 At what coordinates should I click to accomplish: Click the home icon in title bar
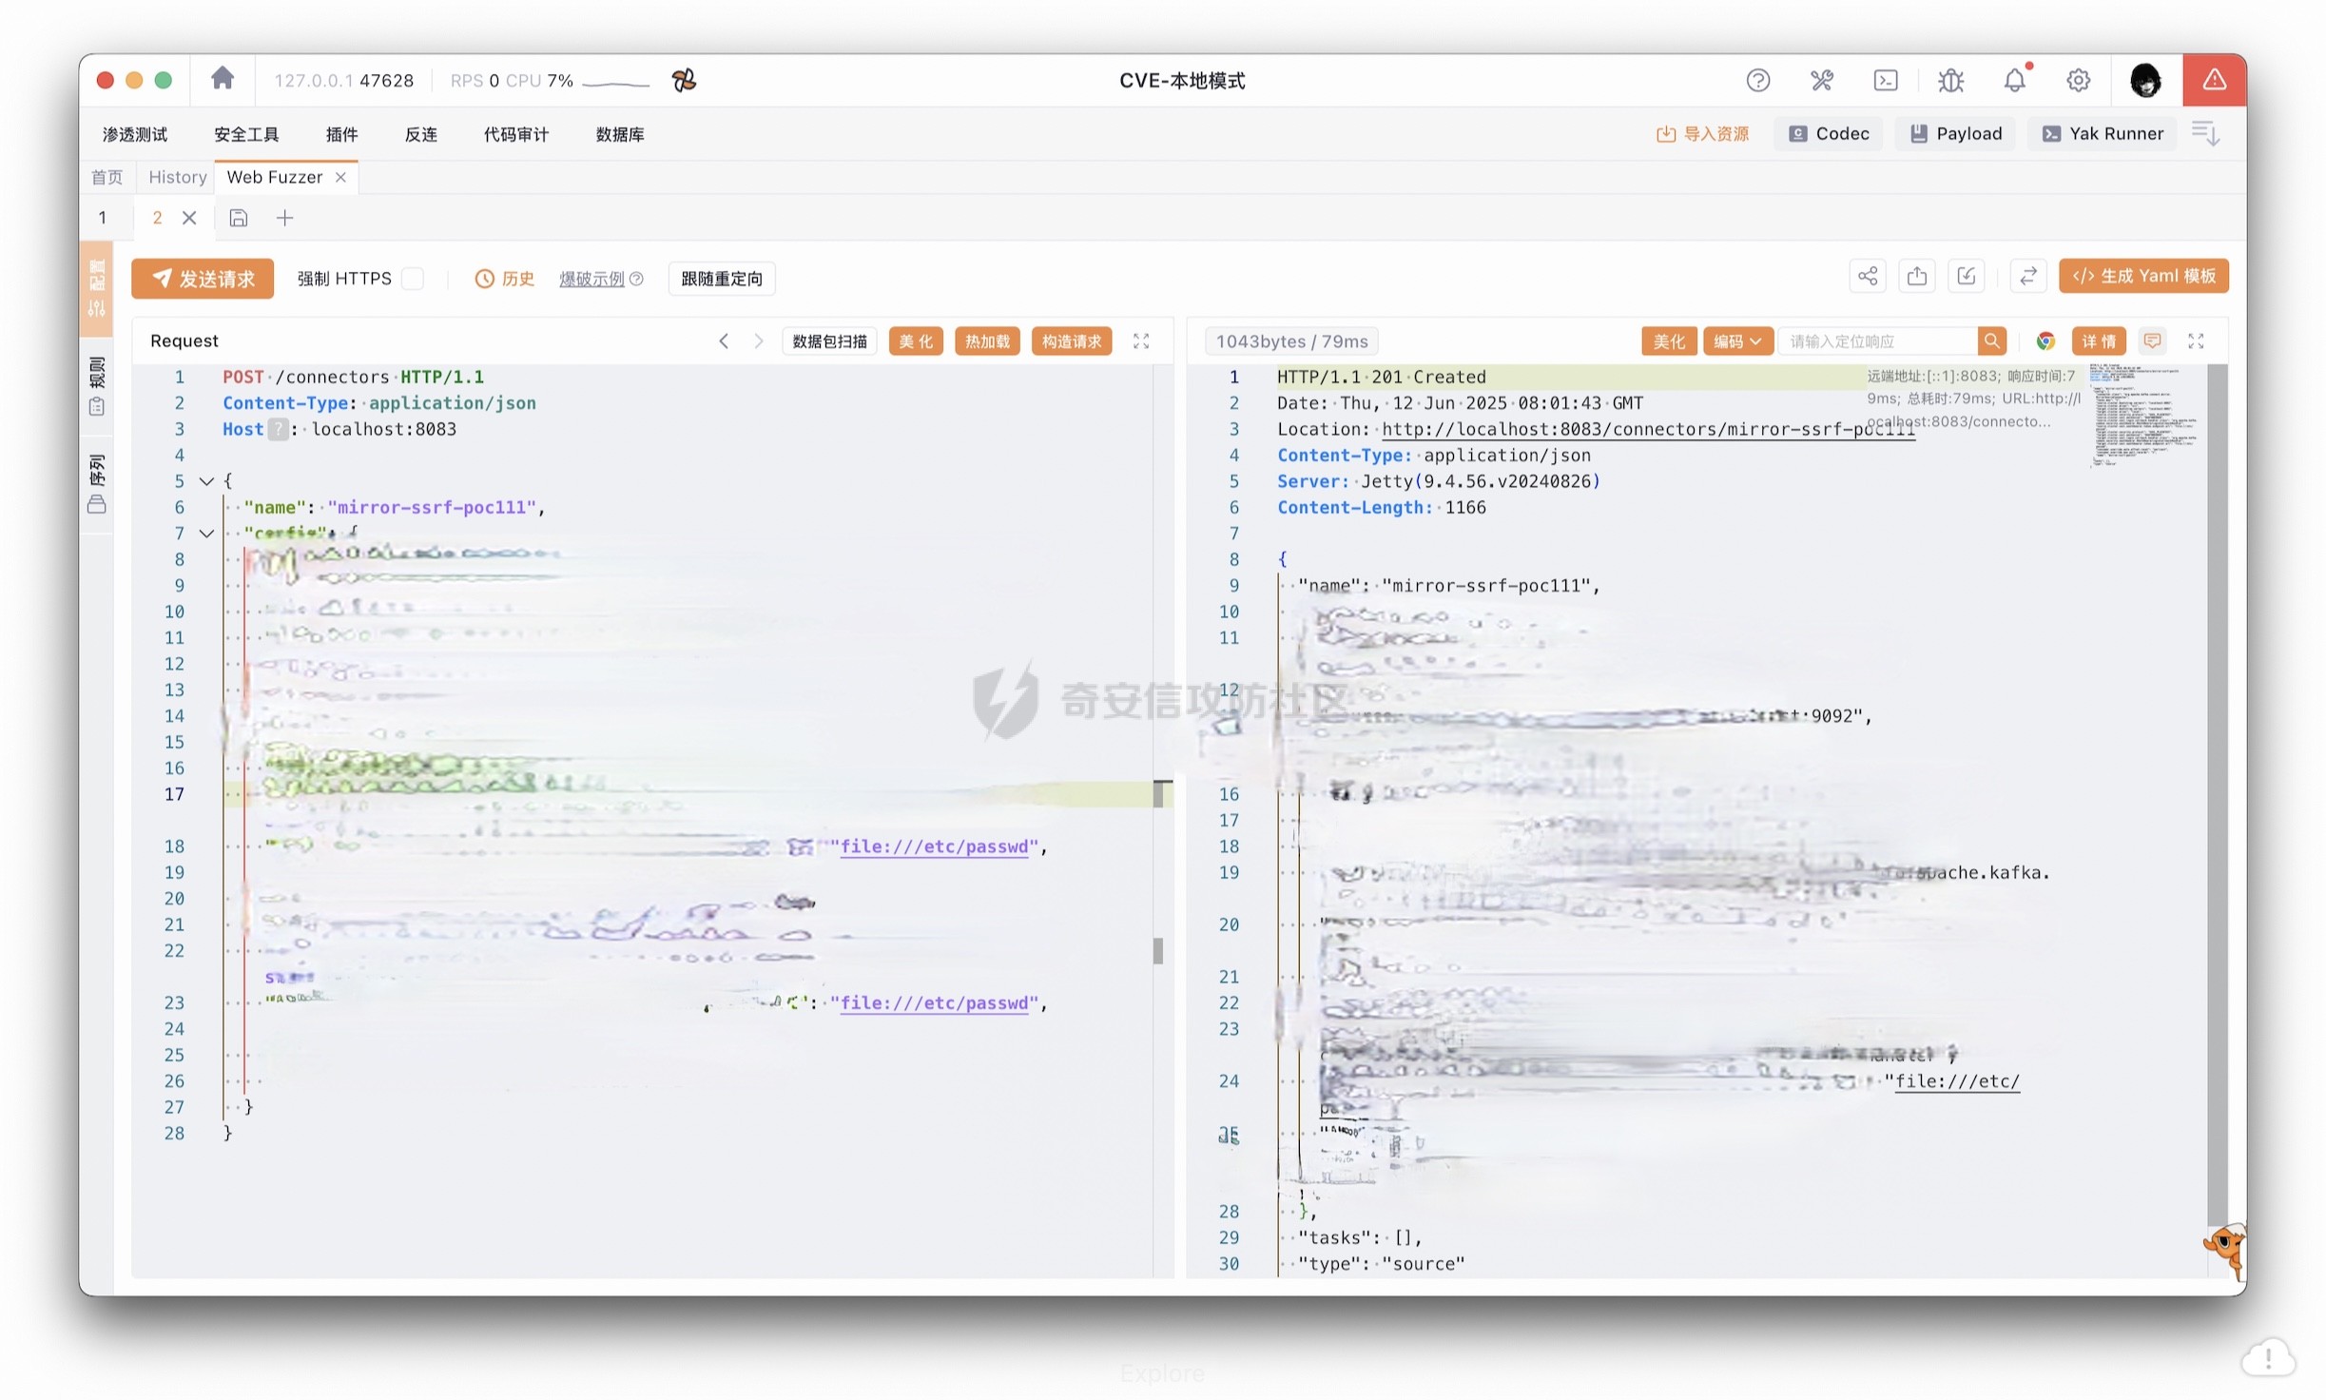point(223,79)
